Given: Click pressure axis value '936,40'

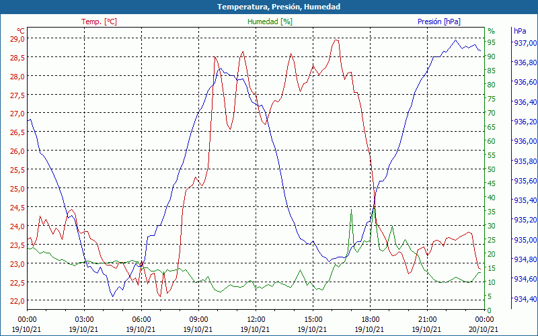Looking at the screenshot, I should coord(524,102).
